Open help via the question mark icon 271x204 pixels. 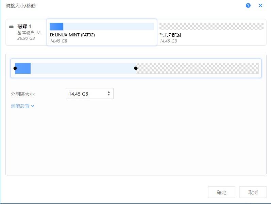point(248,5)
